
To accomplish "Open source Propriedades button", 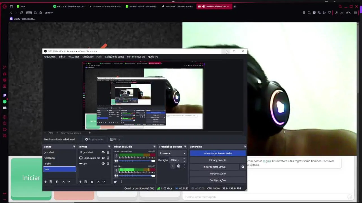I will pos(94,139).
